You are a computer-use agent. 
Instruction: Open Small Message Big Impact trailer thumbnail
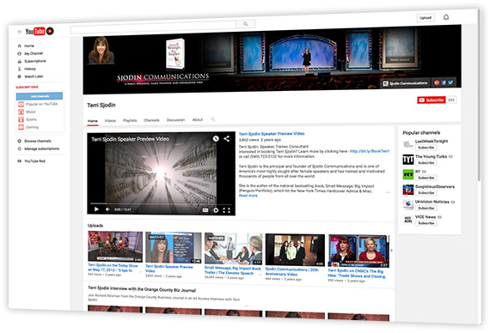point(233,248)
